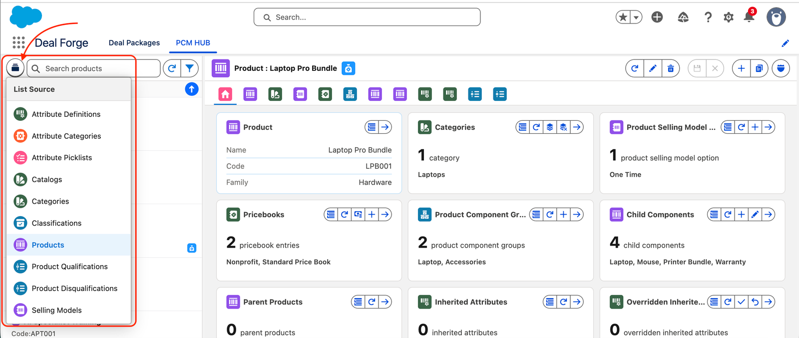
Task: Refresh the Product Selling Model card
Action: point(742,127)
